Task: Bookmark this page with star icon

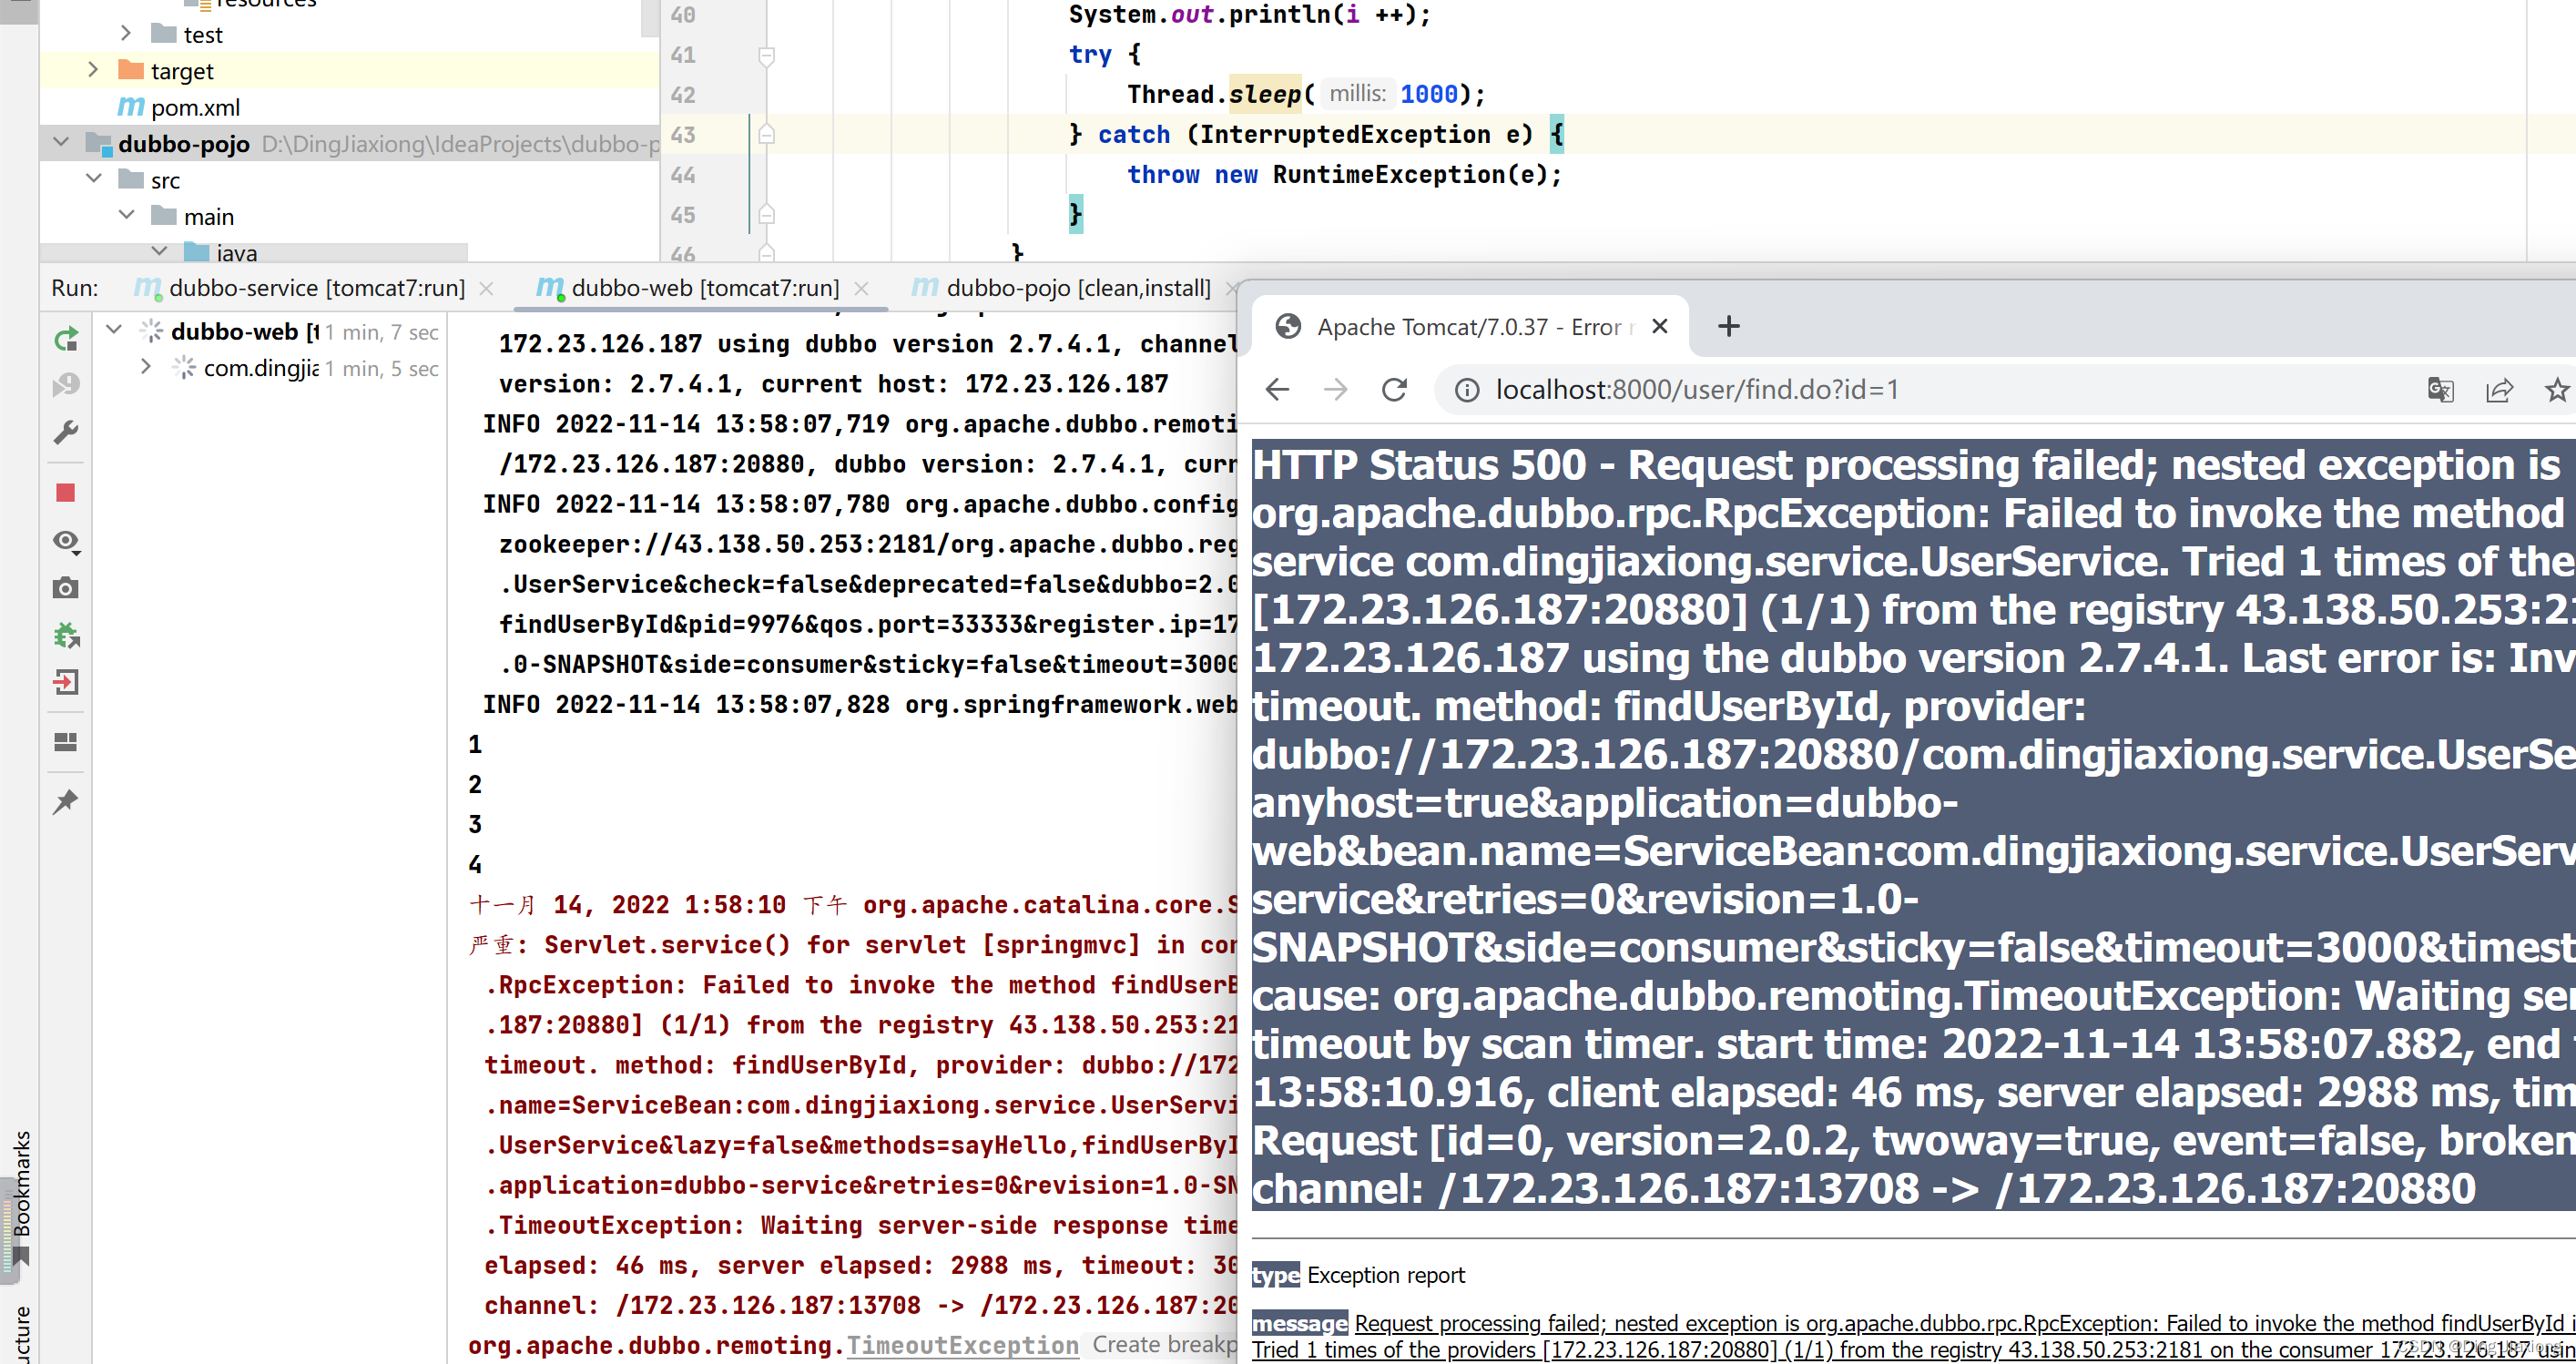Action: click(x=2558, y=390)
